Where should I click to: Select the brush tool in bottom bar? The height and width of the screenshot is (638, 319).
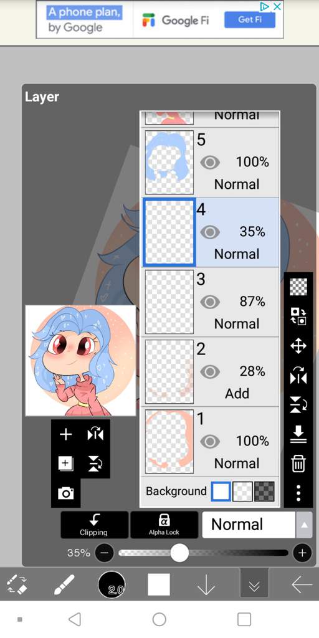coord(64,585)
